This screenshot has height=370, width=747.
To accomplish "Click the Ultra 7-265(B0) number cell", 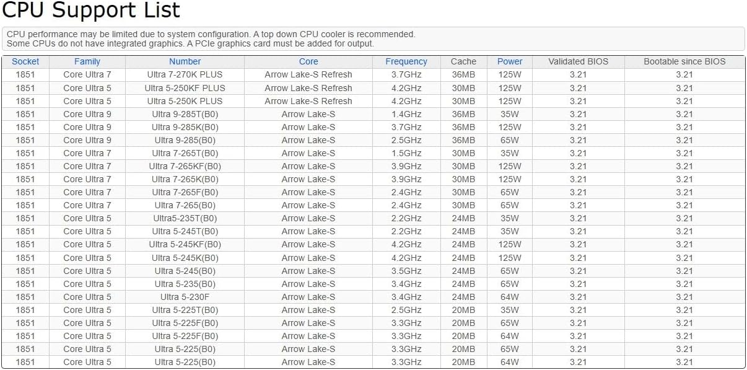I will 185,205.
